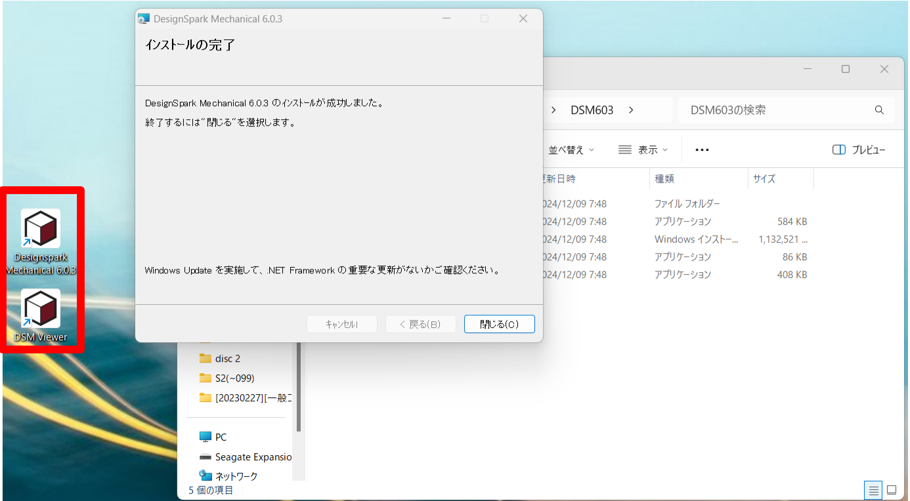Switch to list layout via bottom-right toggle
Image resolution: width=910 pixels, height=501 pixels.
coord(873,490)
